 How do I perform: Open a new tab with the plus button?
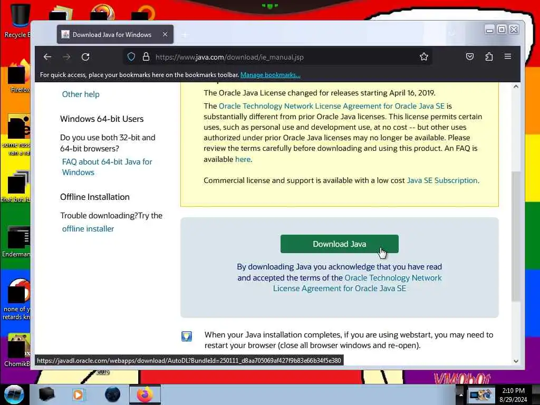click(185, 35)
